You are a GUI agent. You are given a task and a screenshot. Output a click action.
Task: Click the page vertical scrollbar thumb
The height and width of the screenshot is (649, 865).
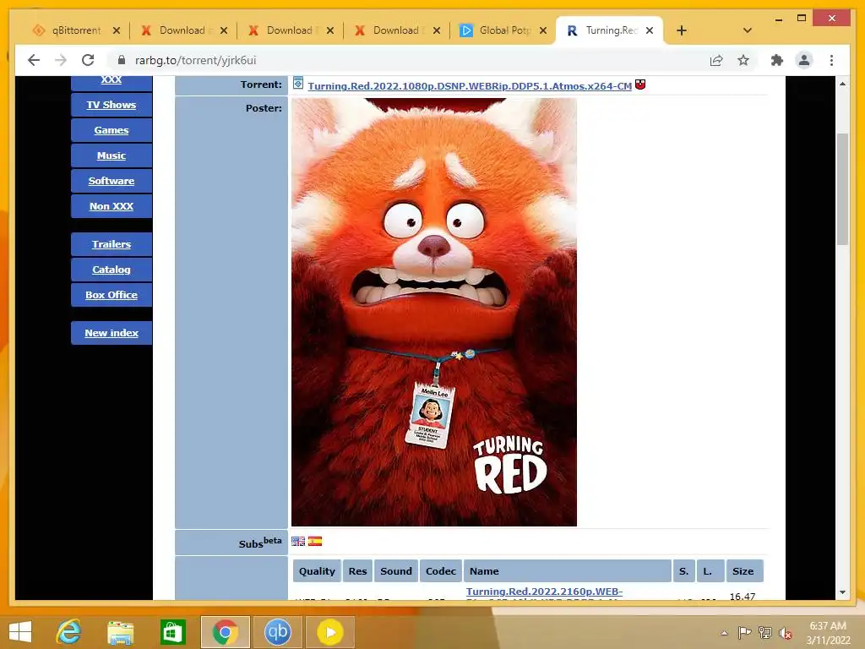coord(842,188)
